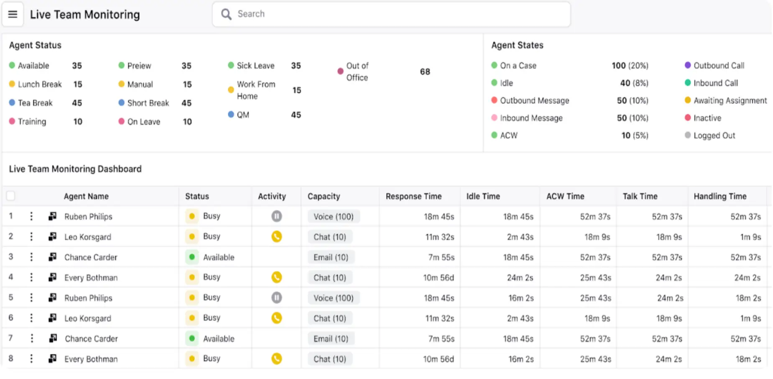This screenshot has width=773, height=379.
Task: Open the kebab menu on row 7 Chance Carder
Action: tap(31, 338)
